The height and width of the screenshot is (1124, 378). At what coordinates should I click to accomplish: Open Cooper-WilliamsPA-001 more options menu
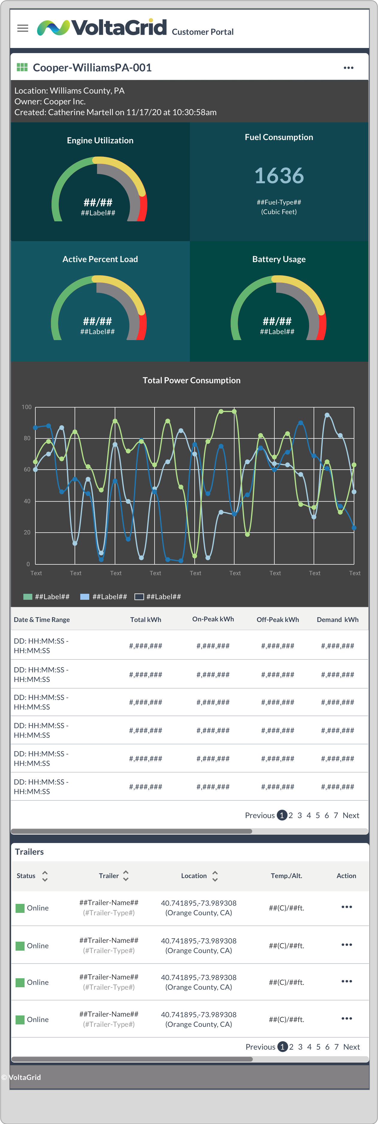(348, 68)
